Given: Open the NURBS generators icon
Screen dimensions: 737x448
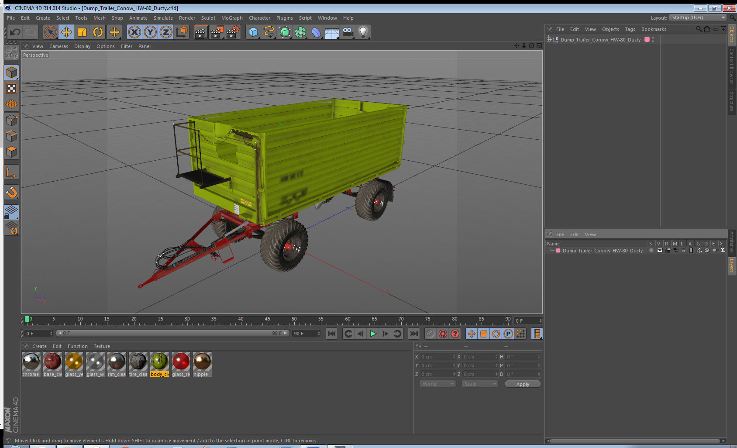Looking at the screenshot, I should click(285, 32).
